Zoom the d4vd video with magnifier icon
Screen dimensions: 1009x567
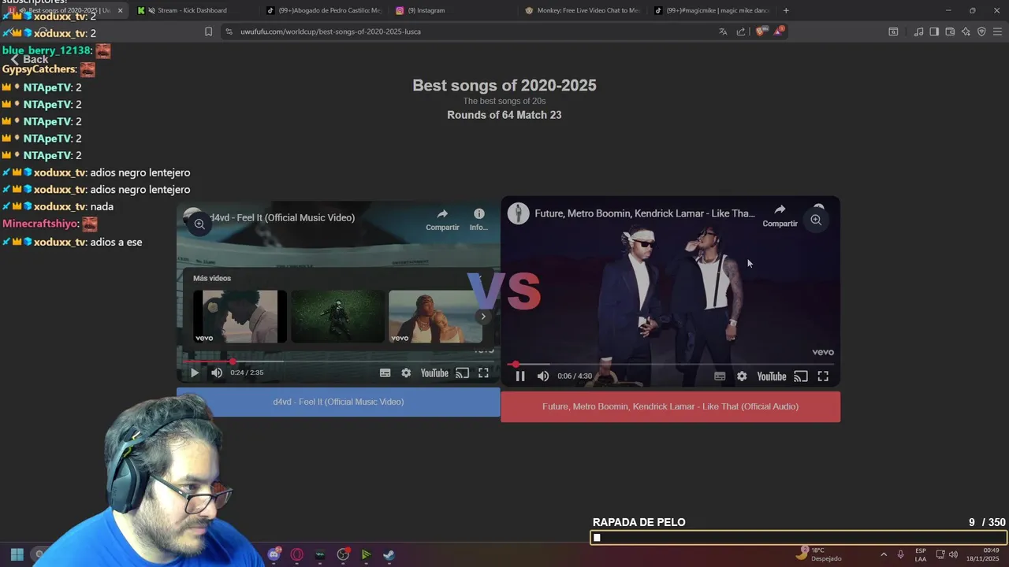[x=199, y=224]
